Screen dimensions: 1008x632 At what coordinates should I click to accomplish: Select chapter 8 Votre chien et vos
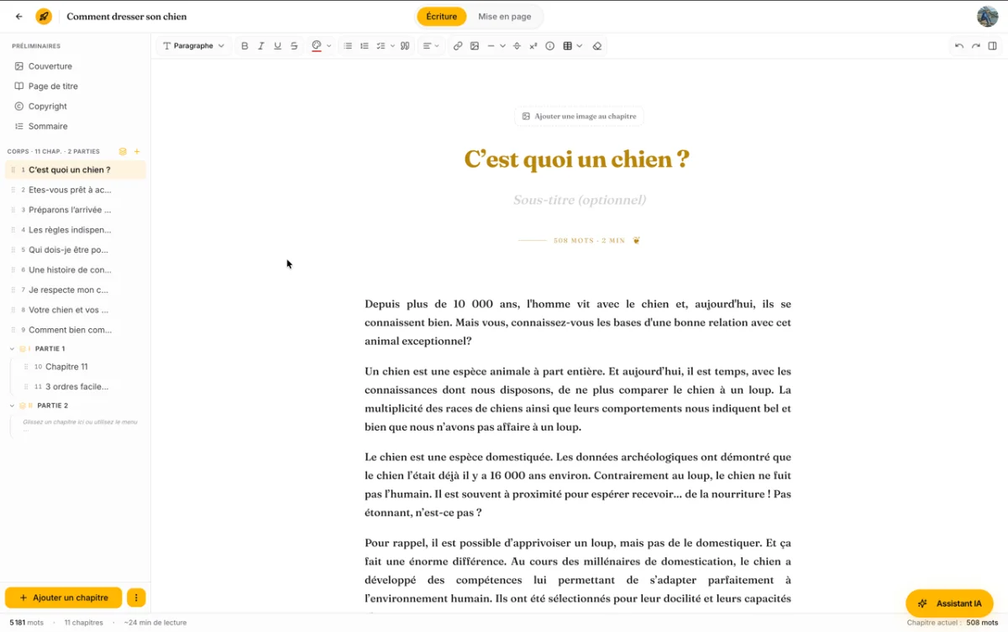(76, 310)
